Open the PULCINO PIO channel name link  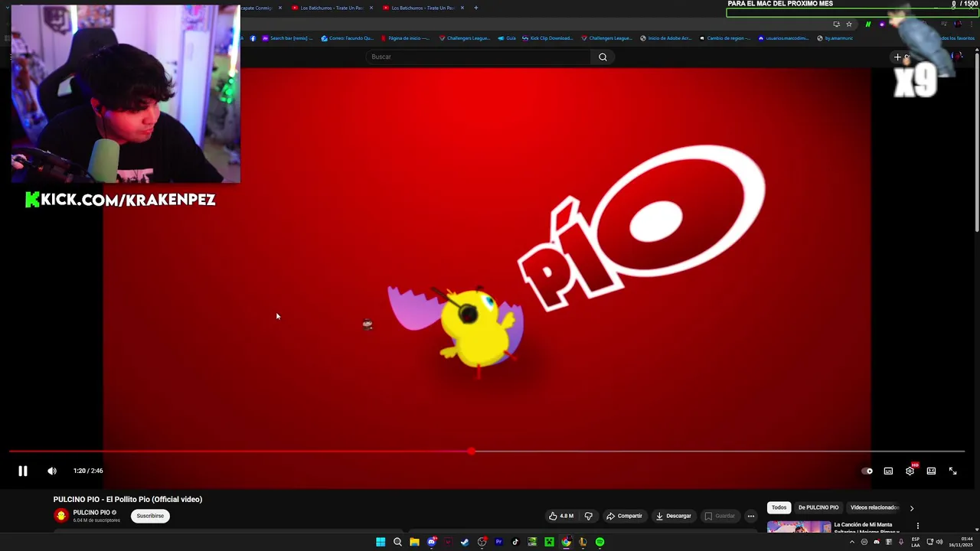[91, 513]
